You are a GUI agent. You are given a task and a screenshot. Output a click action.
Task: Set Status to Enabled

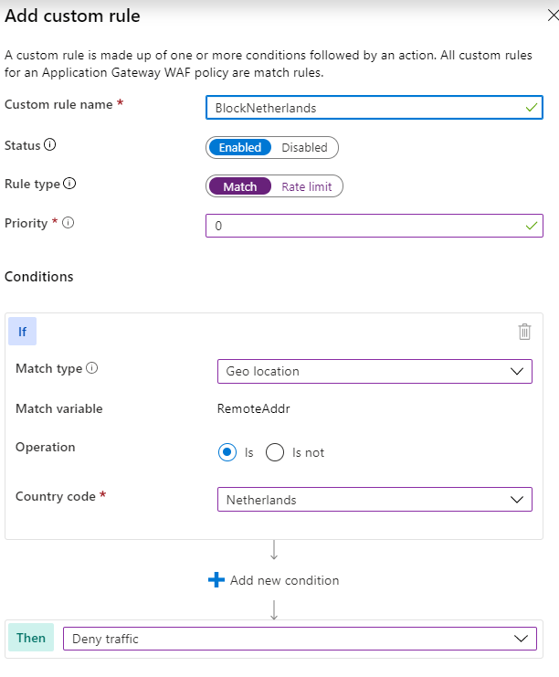point(240,148)
